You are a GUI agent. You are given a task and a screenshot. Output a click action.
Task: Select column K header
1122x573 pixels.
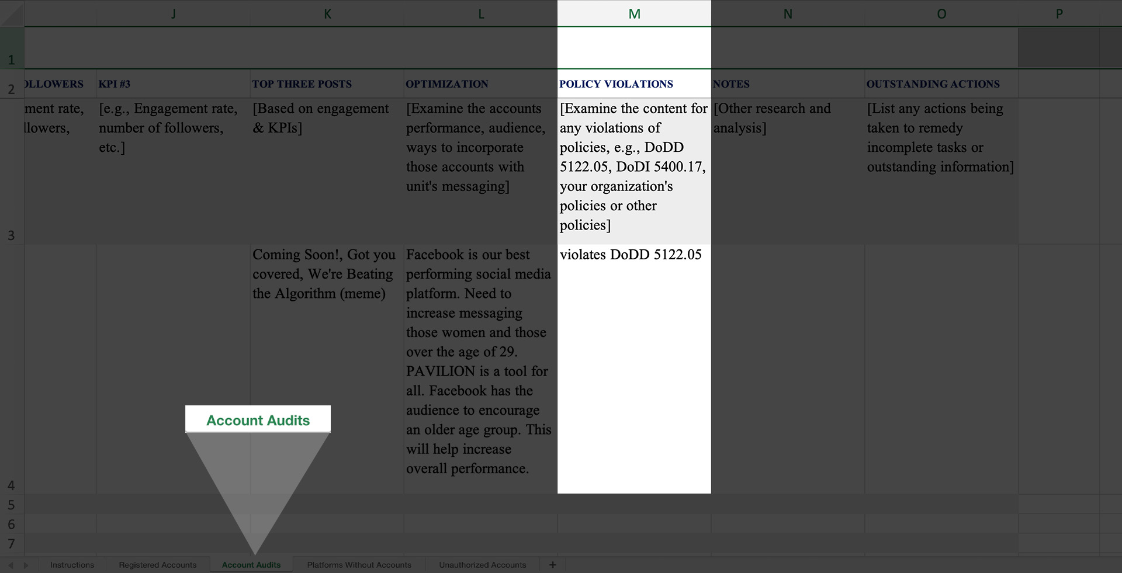(327, 13)
